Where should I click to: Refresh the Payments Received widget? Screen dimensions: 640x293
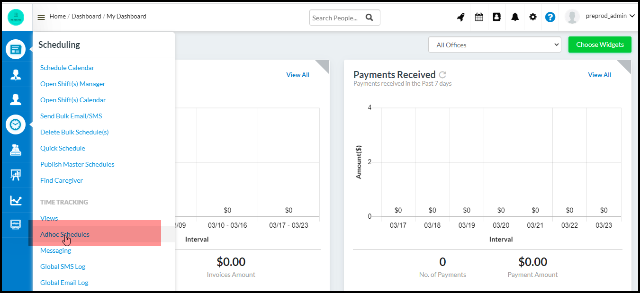coord(442,74)
